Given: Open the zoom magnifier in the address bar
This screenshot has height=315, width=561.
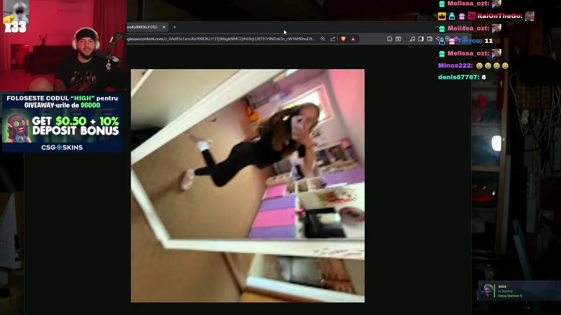Looking at the screenshot, I should (x=323, y=39).
